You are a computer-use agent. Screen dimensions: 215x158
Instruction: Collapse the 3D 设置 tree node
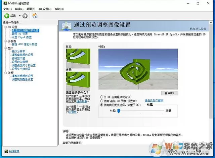pyautogui.click(x=6, y=27)
